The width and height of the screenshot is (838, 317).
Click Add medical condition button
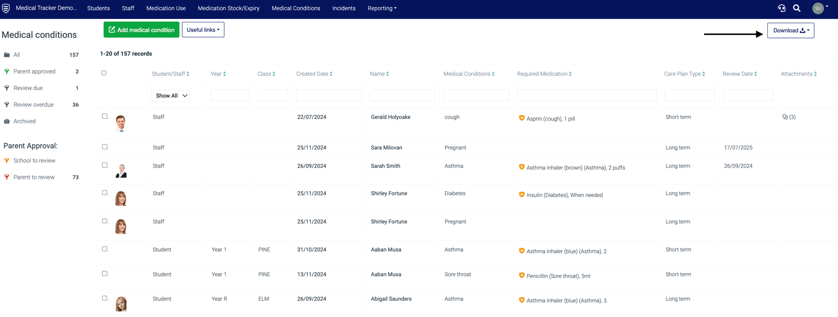coord(141,30)
